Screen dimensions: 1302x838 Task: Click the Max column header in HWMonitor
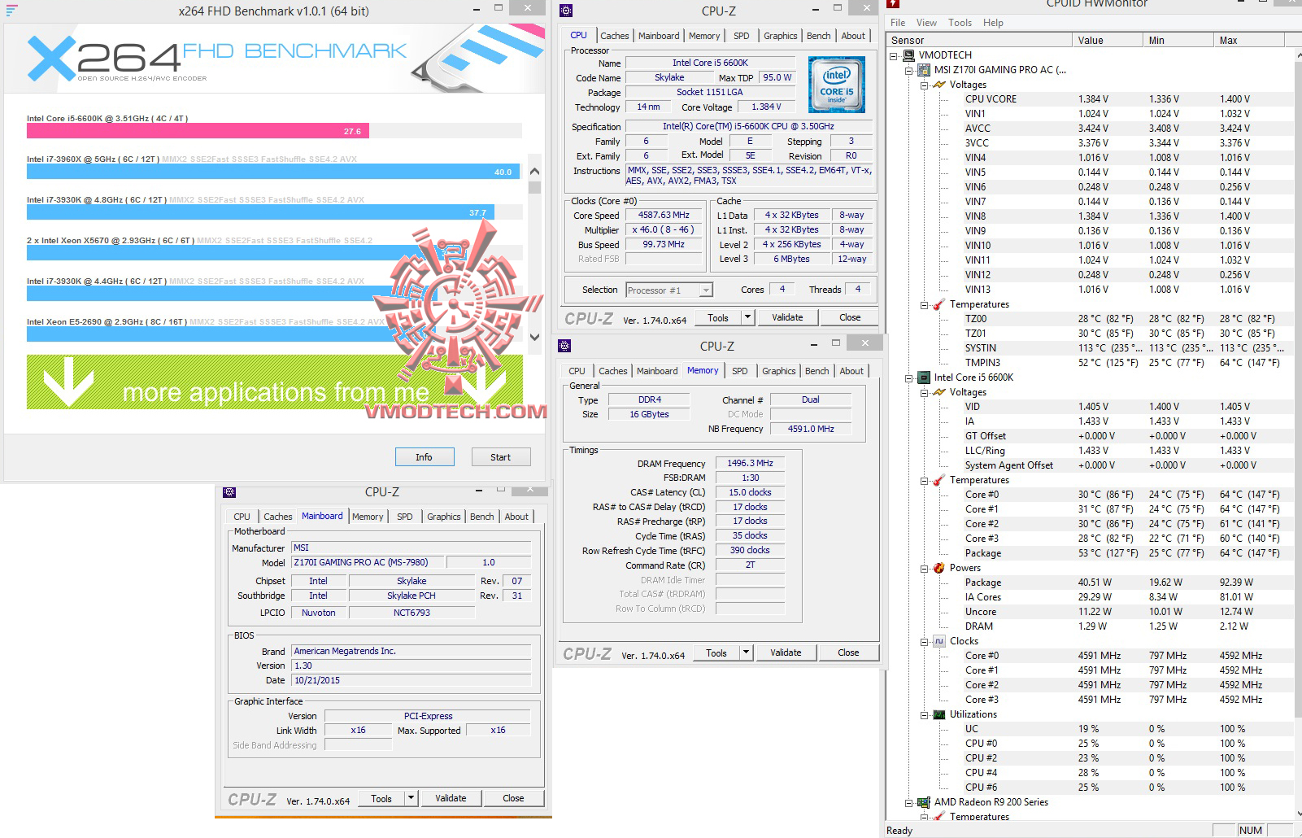coord(1248,40)
